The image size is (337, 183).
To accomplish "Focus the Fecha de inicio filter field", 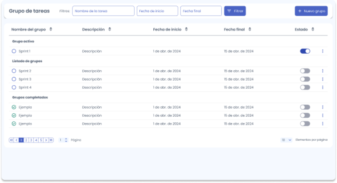I will [x=157, y=11].
